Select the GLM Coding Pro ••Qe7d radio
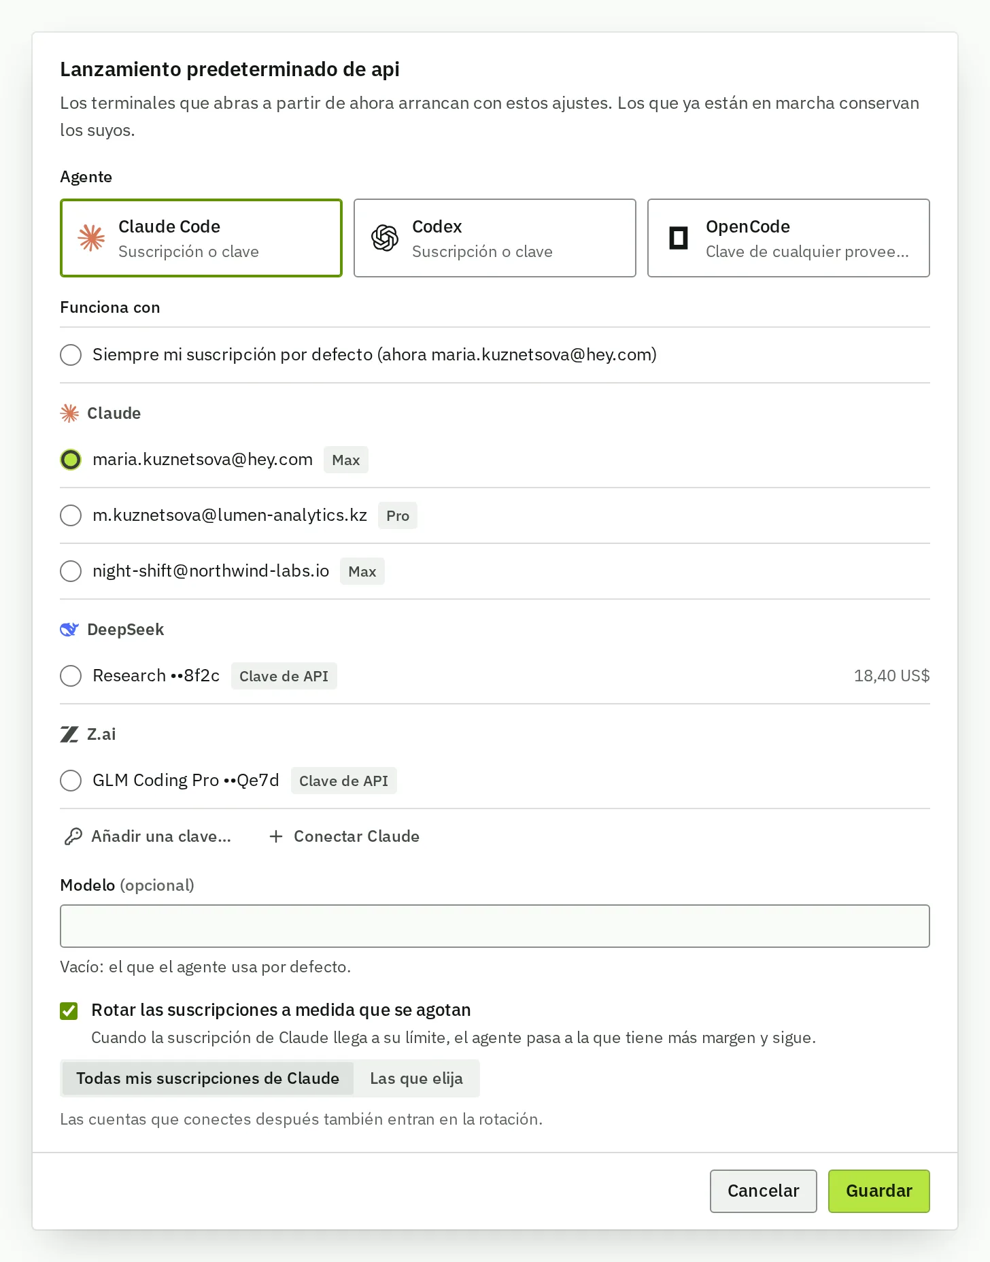 (71, 781)
